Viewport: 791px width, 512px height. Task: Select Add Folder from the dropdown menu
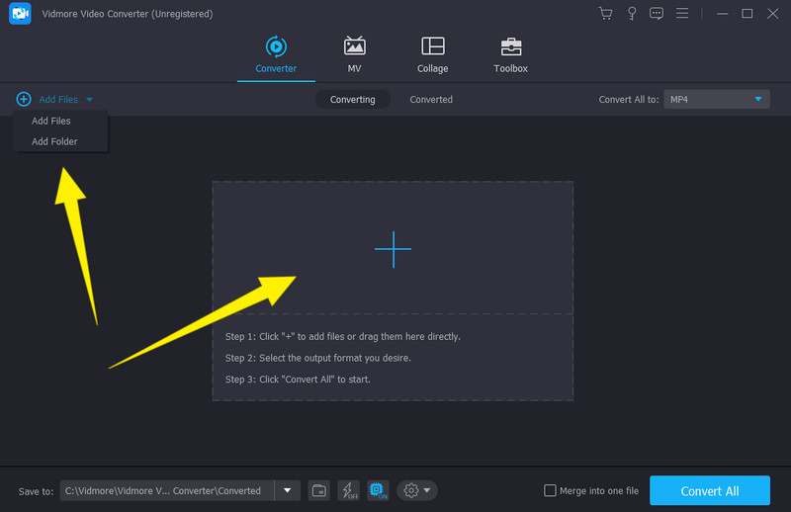[54, 141]
